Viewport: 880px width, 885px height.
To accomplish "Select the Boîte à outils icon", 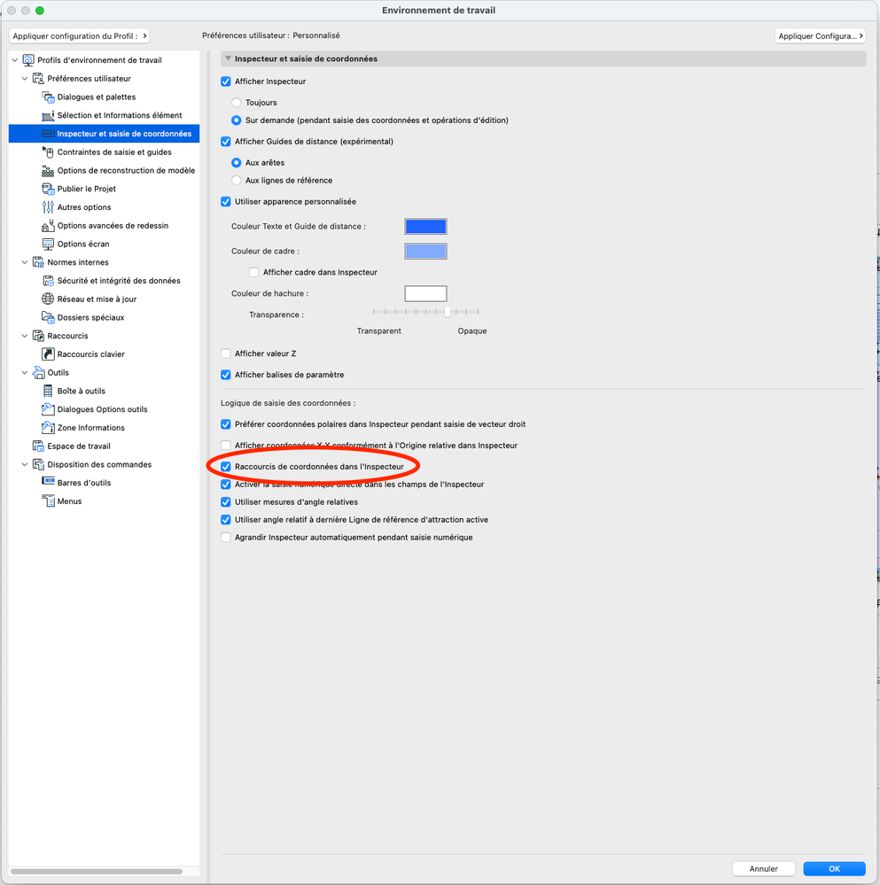I will [48, 391].
